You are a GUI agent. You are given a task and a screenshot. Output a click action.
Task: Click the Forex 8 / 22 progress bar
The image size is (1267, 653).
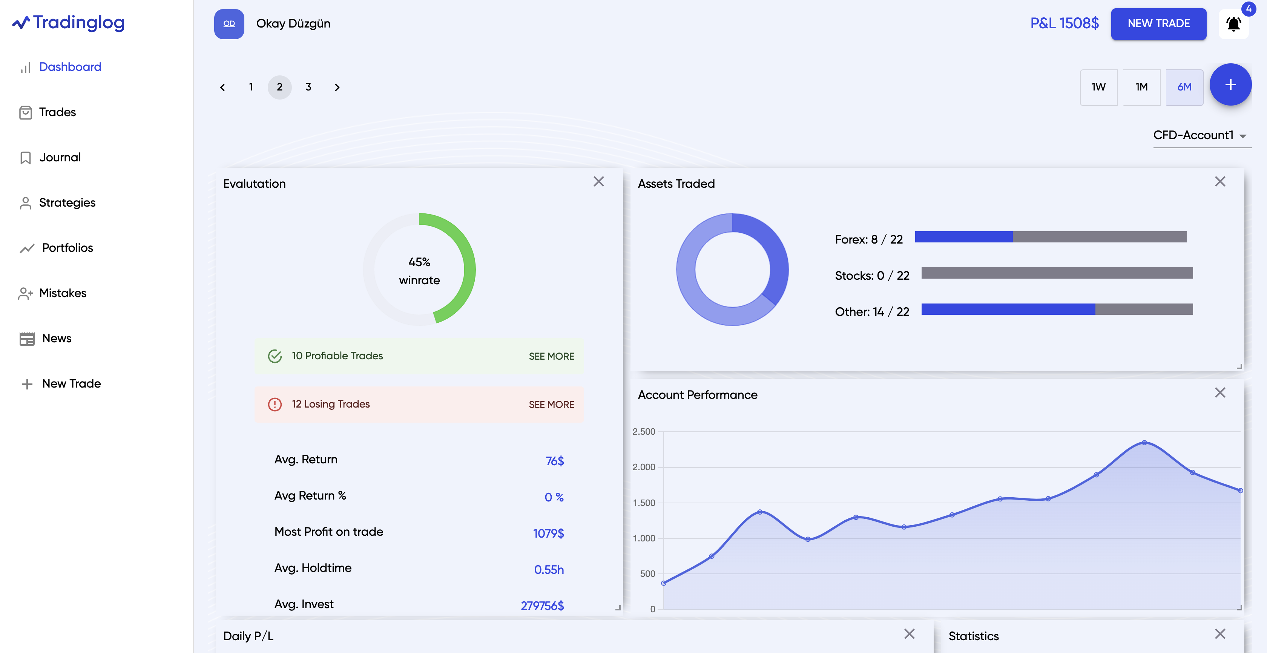point(1050,237)
